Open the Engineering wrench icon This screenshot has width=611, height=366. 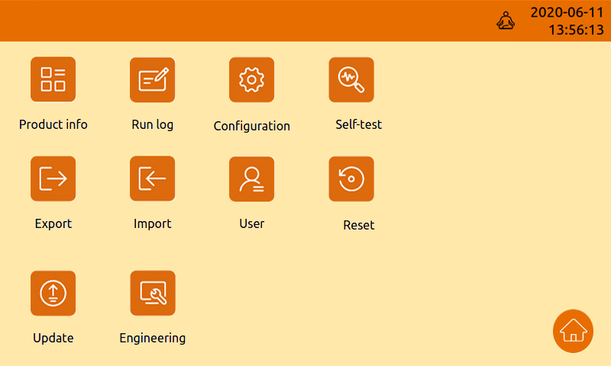point(152,293)
